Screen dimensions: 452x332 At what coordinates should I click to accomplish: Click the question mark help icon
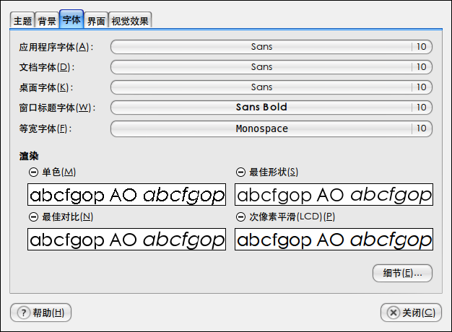[x=24, y=313]
